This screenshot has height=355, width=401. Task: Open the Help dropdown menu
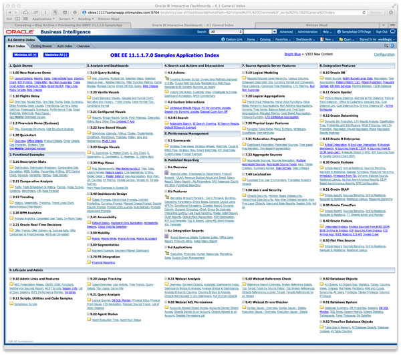click(x=327, y=31)
